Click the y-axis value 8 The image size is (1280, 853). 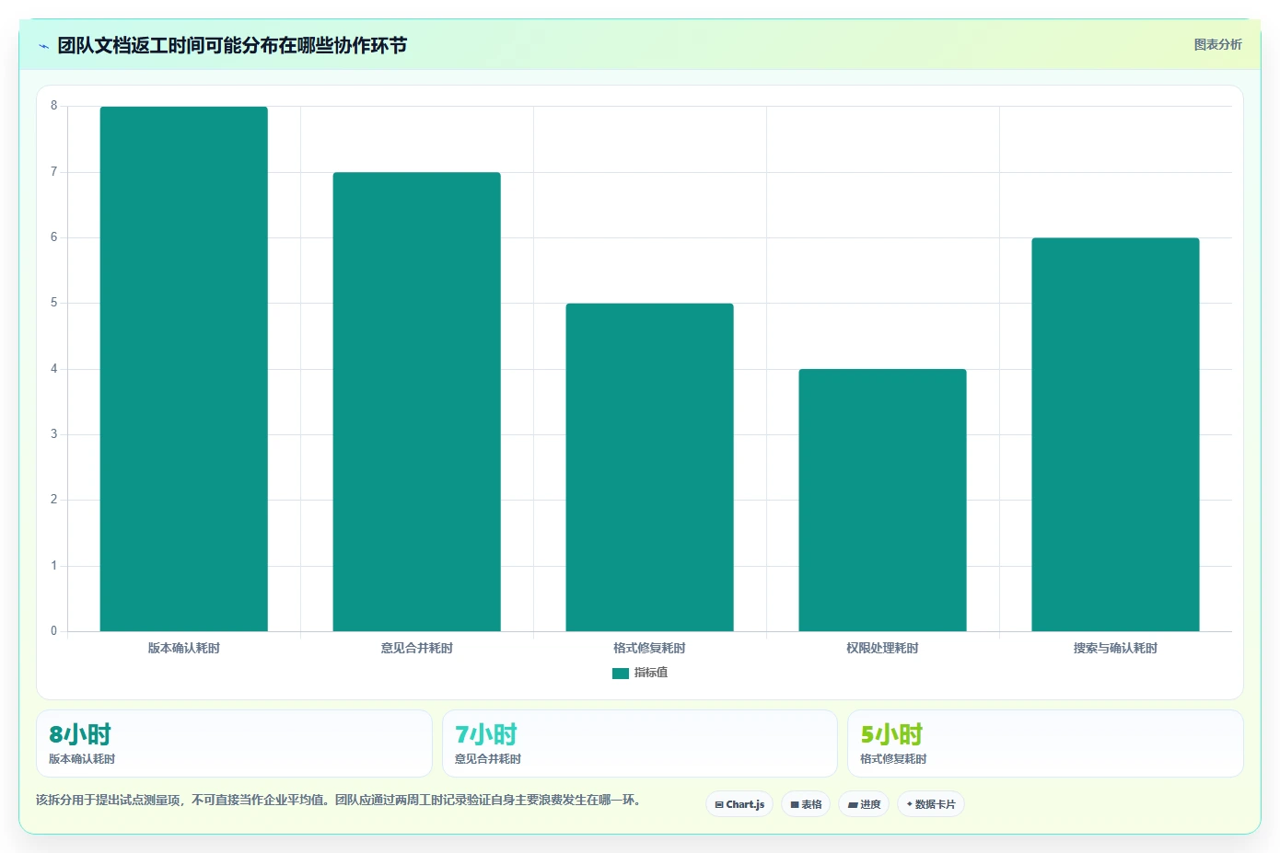click(x=53, y=106)
